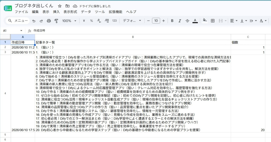
Task: Expand the merge cells dropdown arrow
Action: (x=225, y=21)
